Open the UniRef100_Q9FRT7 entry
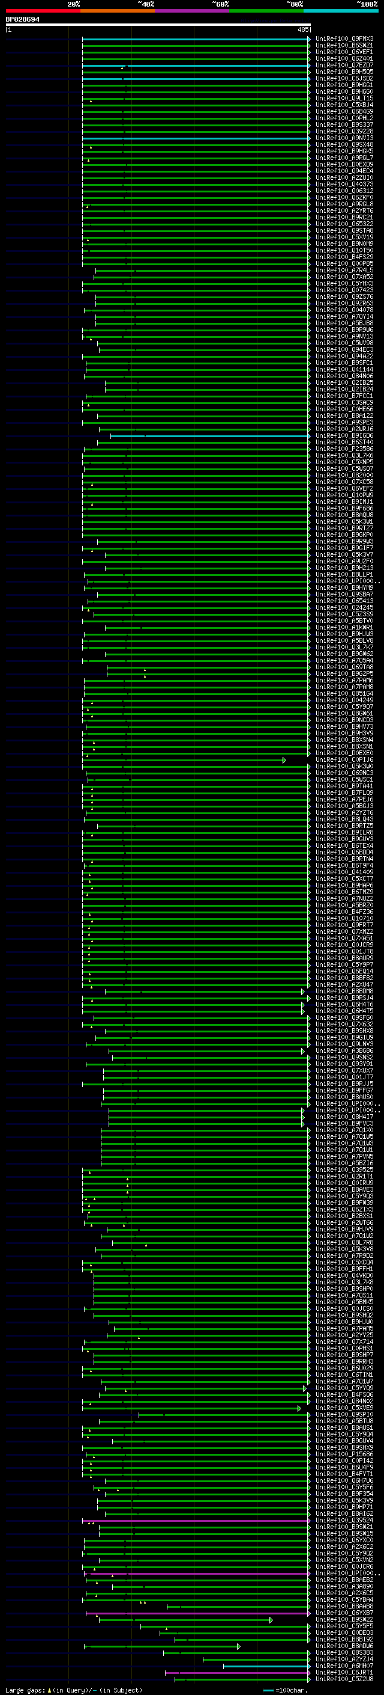This screenshot has height=1695, width=384. tap(344, 925)
